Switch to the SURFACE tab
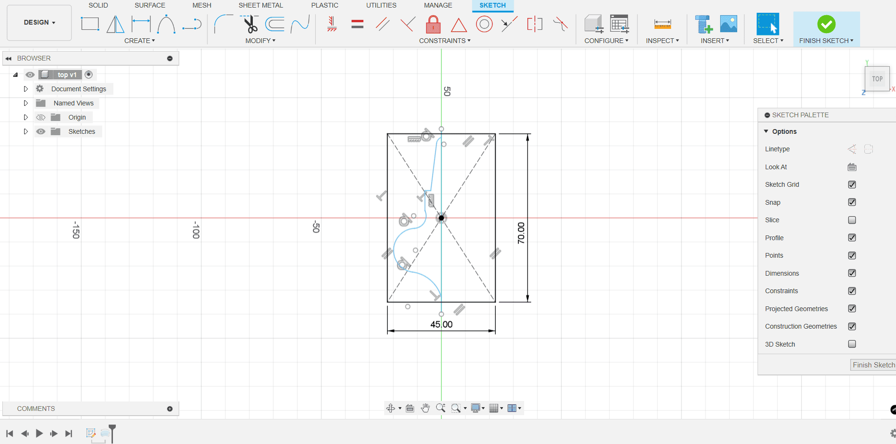Image resolution: width=896 pixels, height=444 pixels. [x=150, y=5]
